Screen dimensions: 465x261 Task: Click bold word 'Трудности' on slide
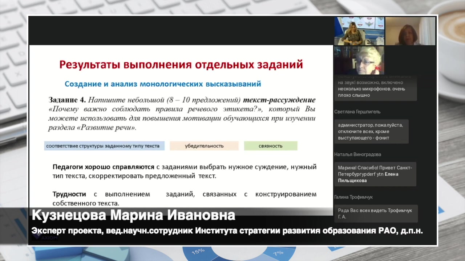[x=69, y=194]
